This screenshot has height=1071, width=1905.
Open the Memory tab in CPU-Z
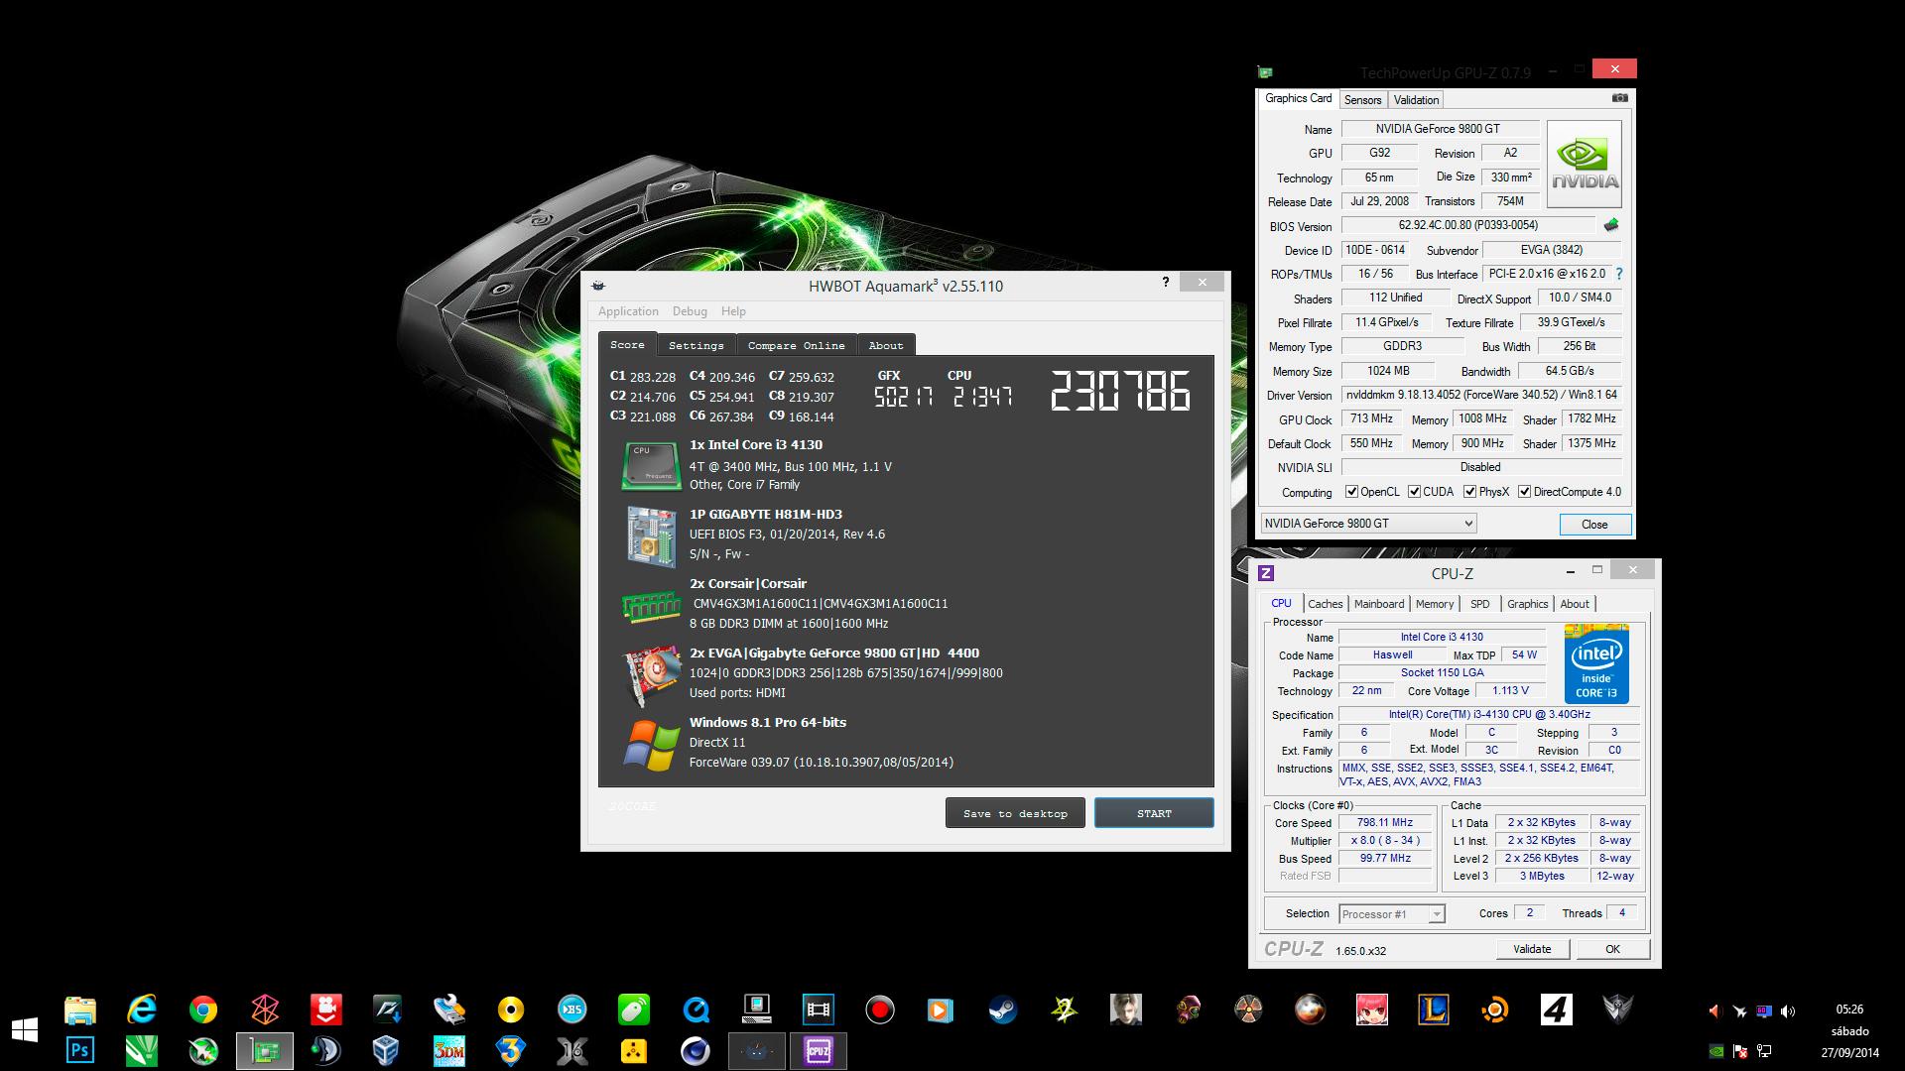(1435, 604)
